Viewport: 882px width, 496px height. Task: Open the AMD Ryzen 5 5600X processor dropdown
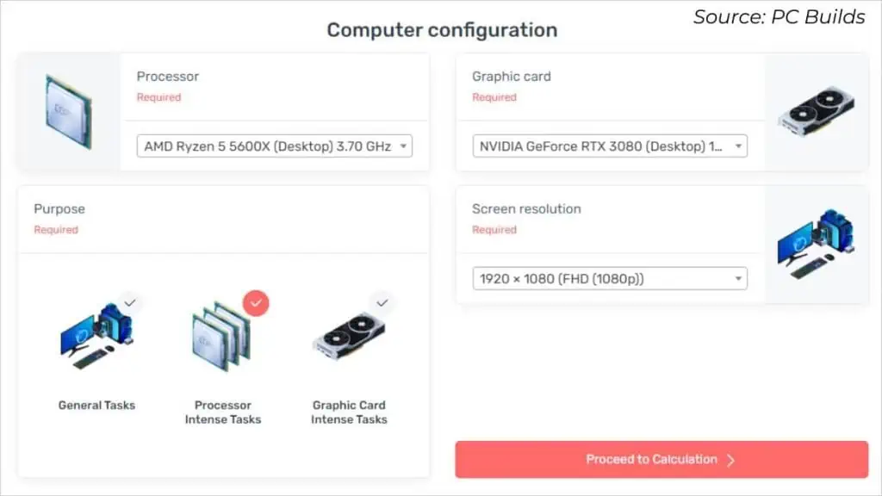pyautogui.click(x=275, y=146)
